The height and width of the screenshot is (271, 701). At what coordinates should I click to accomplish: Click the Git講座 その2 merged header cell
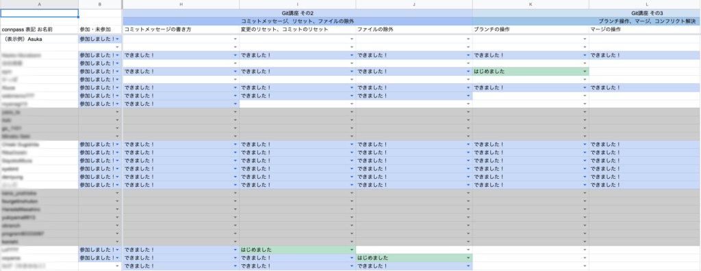(297, 14)
